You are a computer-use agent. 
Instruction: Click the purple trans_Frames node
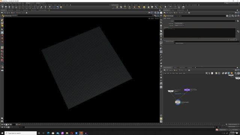click(x=187, y=90)
